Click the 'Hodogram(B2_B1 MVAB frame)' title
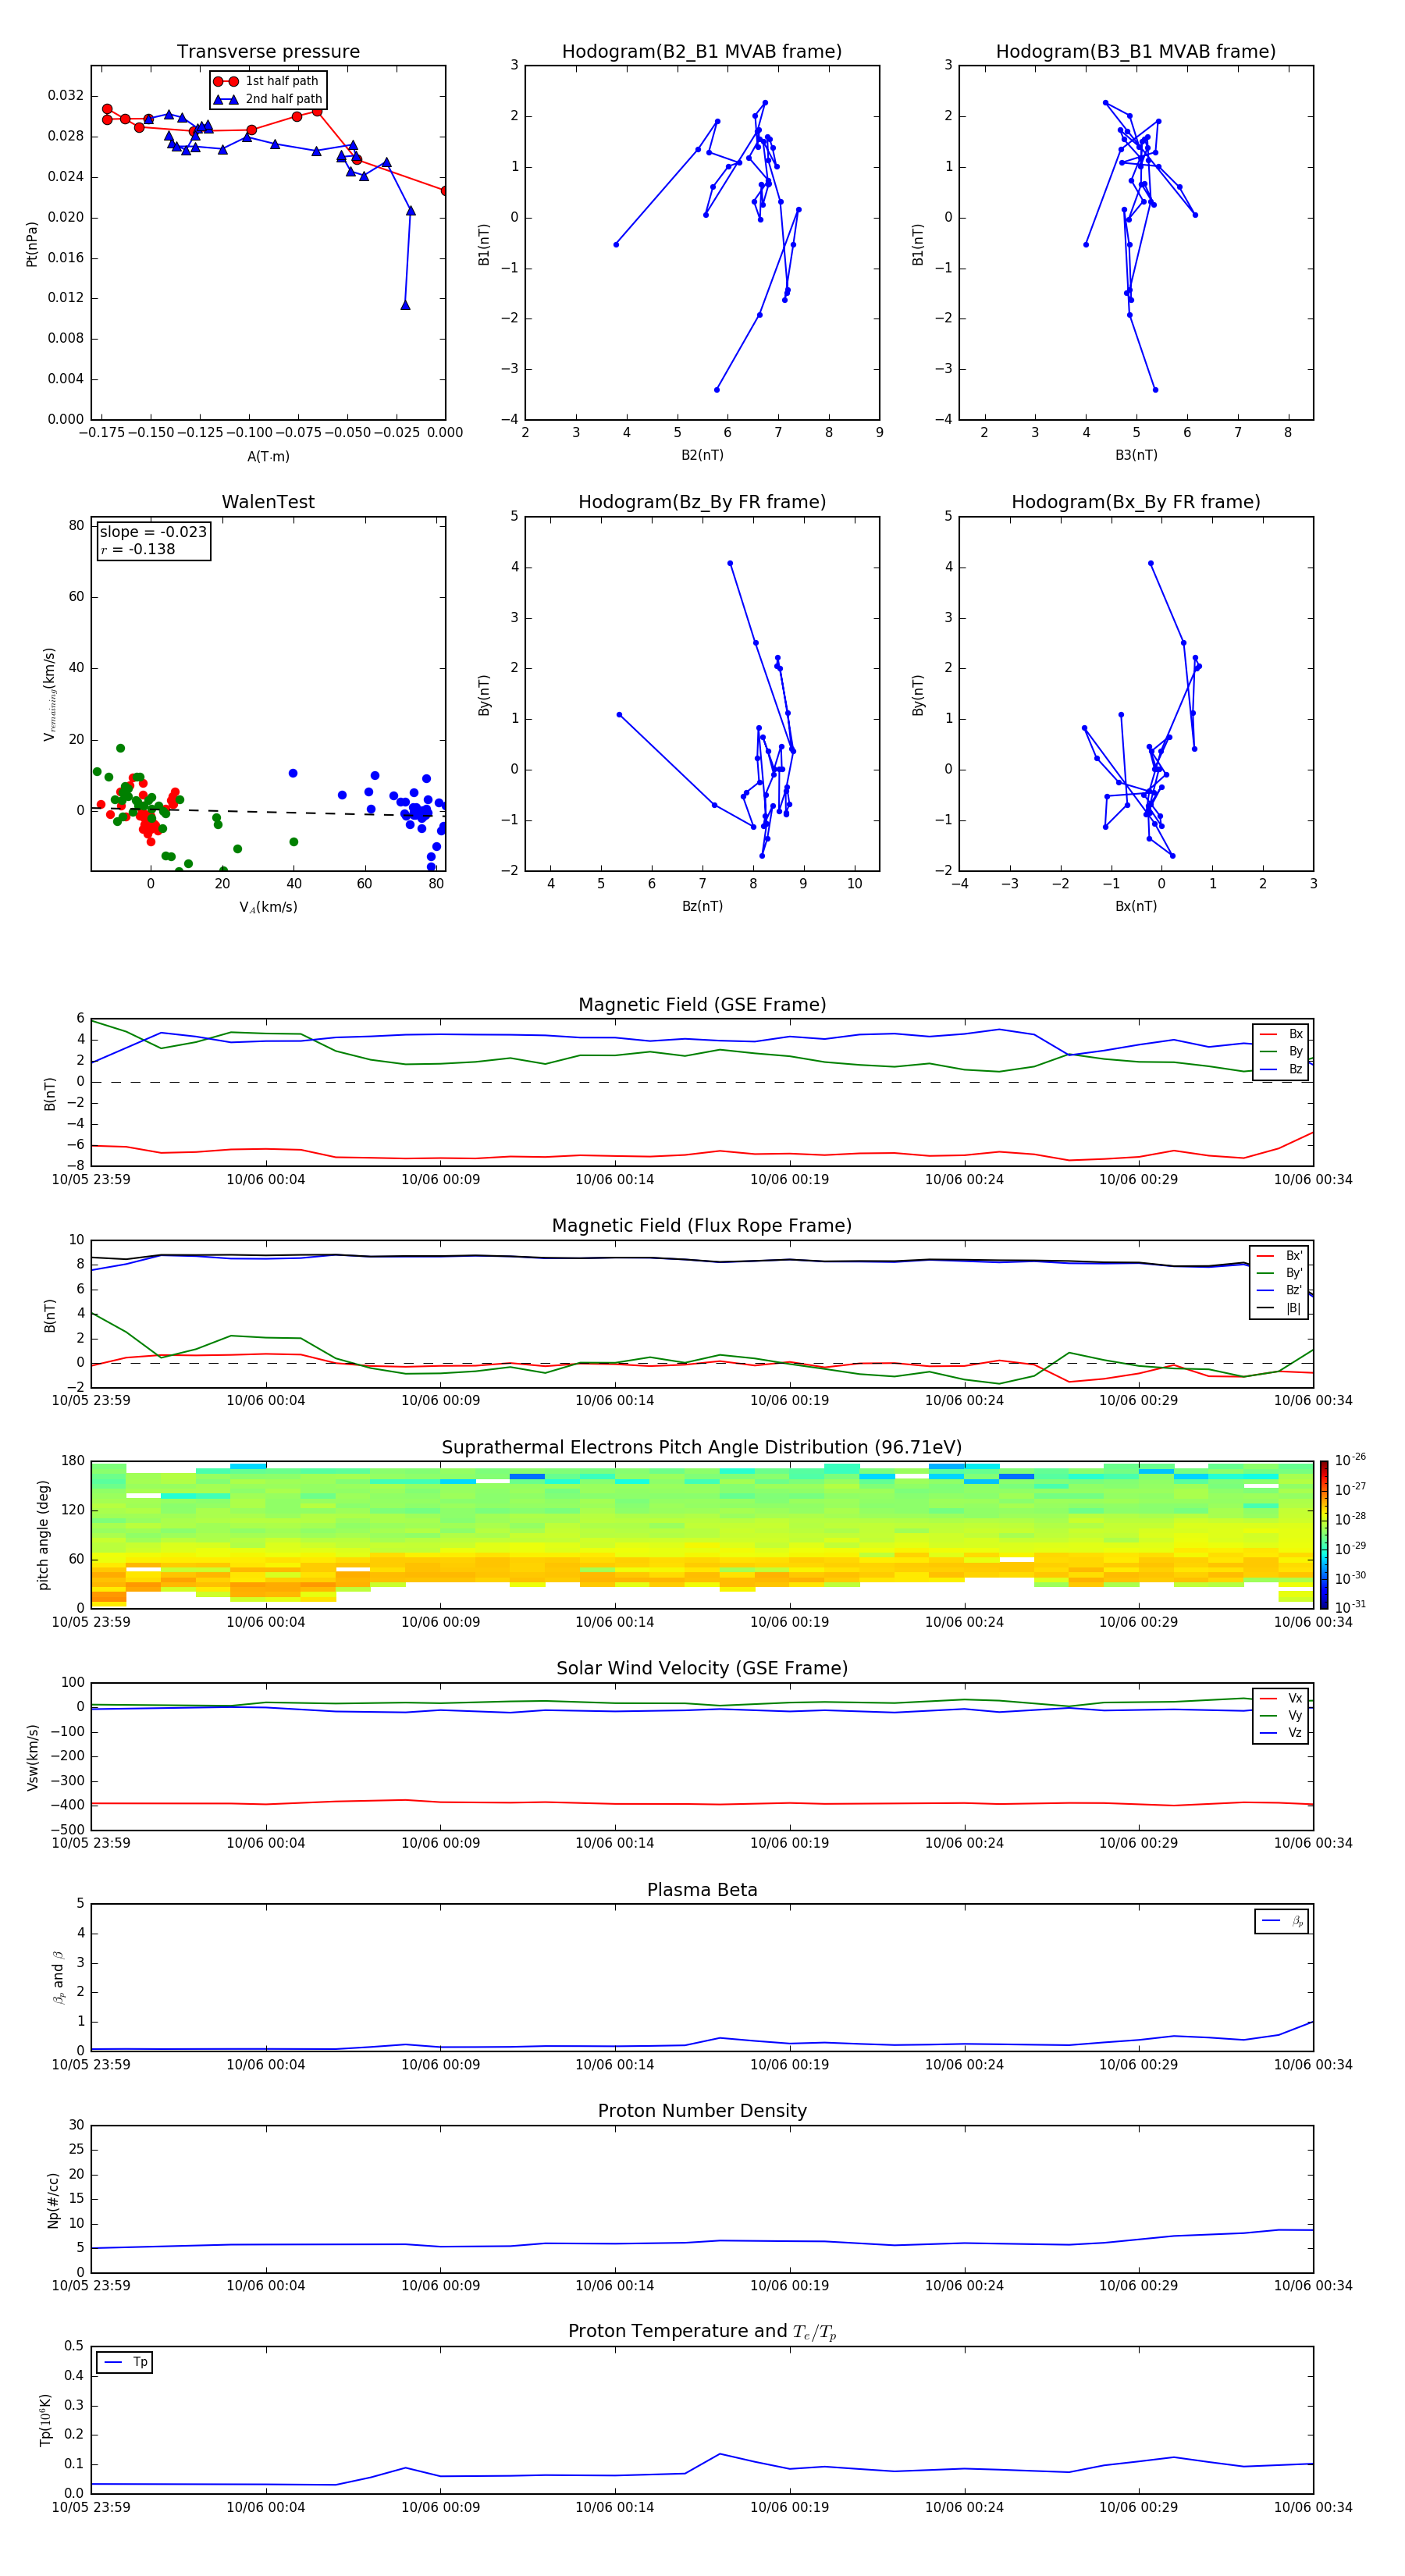 [702, 52]
